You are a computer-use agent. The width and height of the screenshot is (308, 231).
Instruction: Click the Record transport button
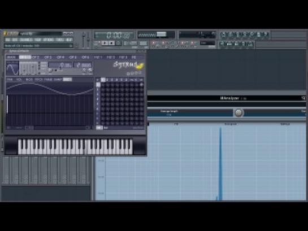pyautogui.click(x=119, y=43)
